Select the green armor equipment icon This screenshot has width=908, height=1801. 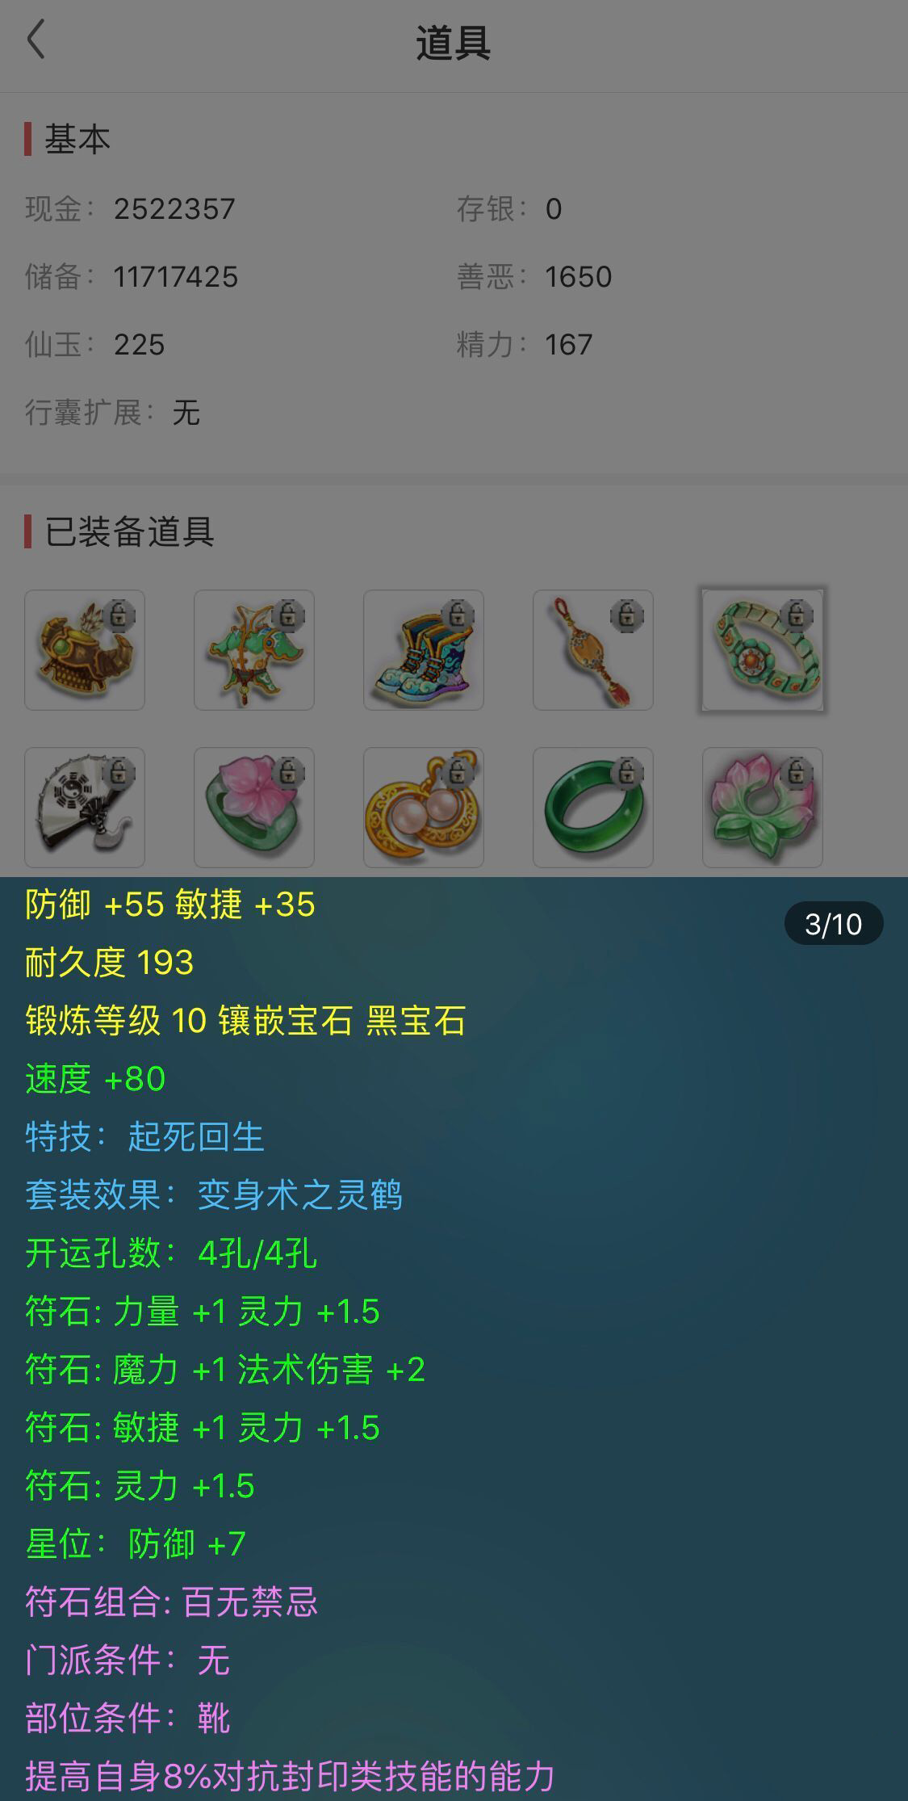click(254, 650)
